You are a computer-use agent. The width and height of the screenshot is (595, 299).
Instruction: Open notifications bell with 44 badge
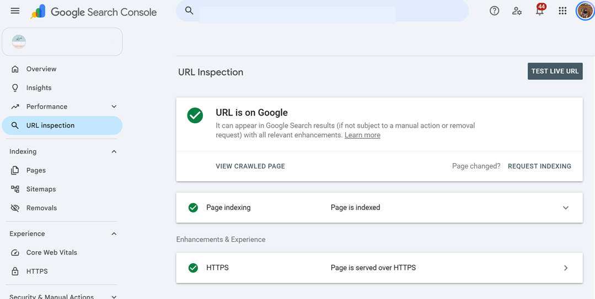[540, 10]
